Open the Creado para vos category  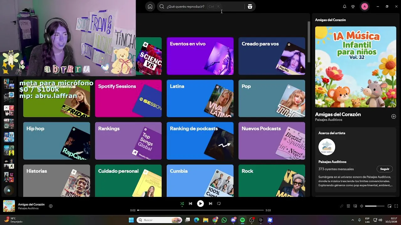[x=272, y=56]
